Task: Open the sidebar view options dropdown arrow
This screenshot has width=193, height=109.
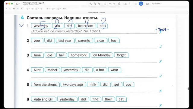Action: [19, 4]
